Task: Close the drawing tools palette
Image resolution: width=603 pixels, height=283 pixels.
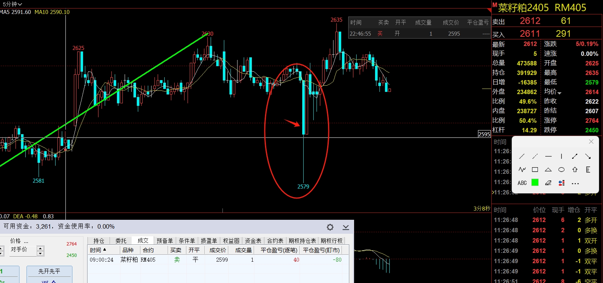Action: point(591,141)
